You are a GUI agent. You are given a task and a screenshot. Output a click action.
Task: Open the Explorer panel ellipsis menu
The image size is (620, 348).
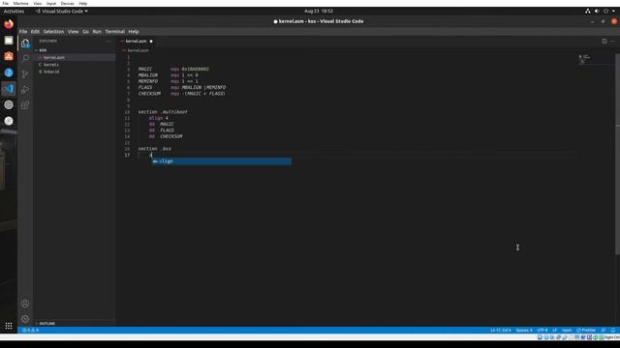(x=108, y=41)
